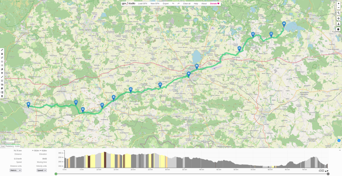Select the Radeberg - Kolm track tab
The image size is (342, 176).
13,146
